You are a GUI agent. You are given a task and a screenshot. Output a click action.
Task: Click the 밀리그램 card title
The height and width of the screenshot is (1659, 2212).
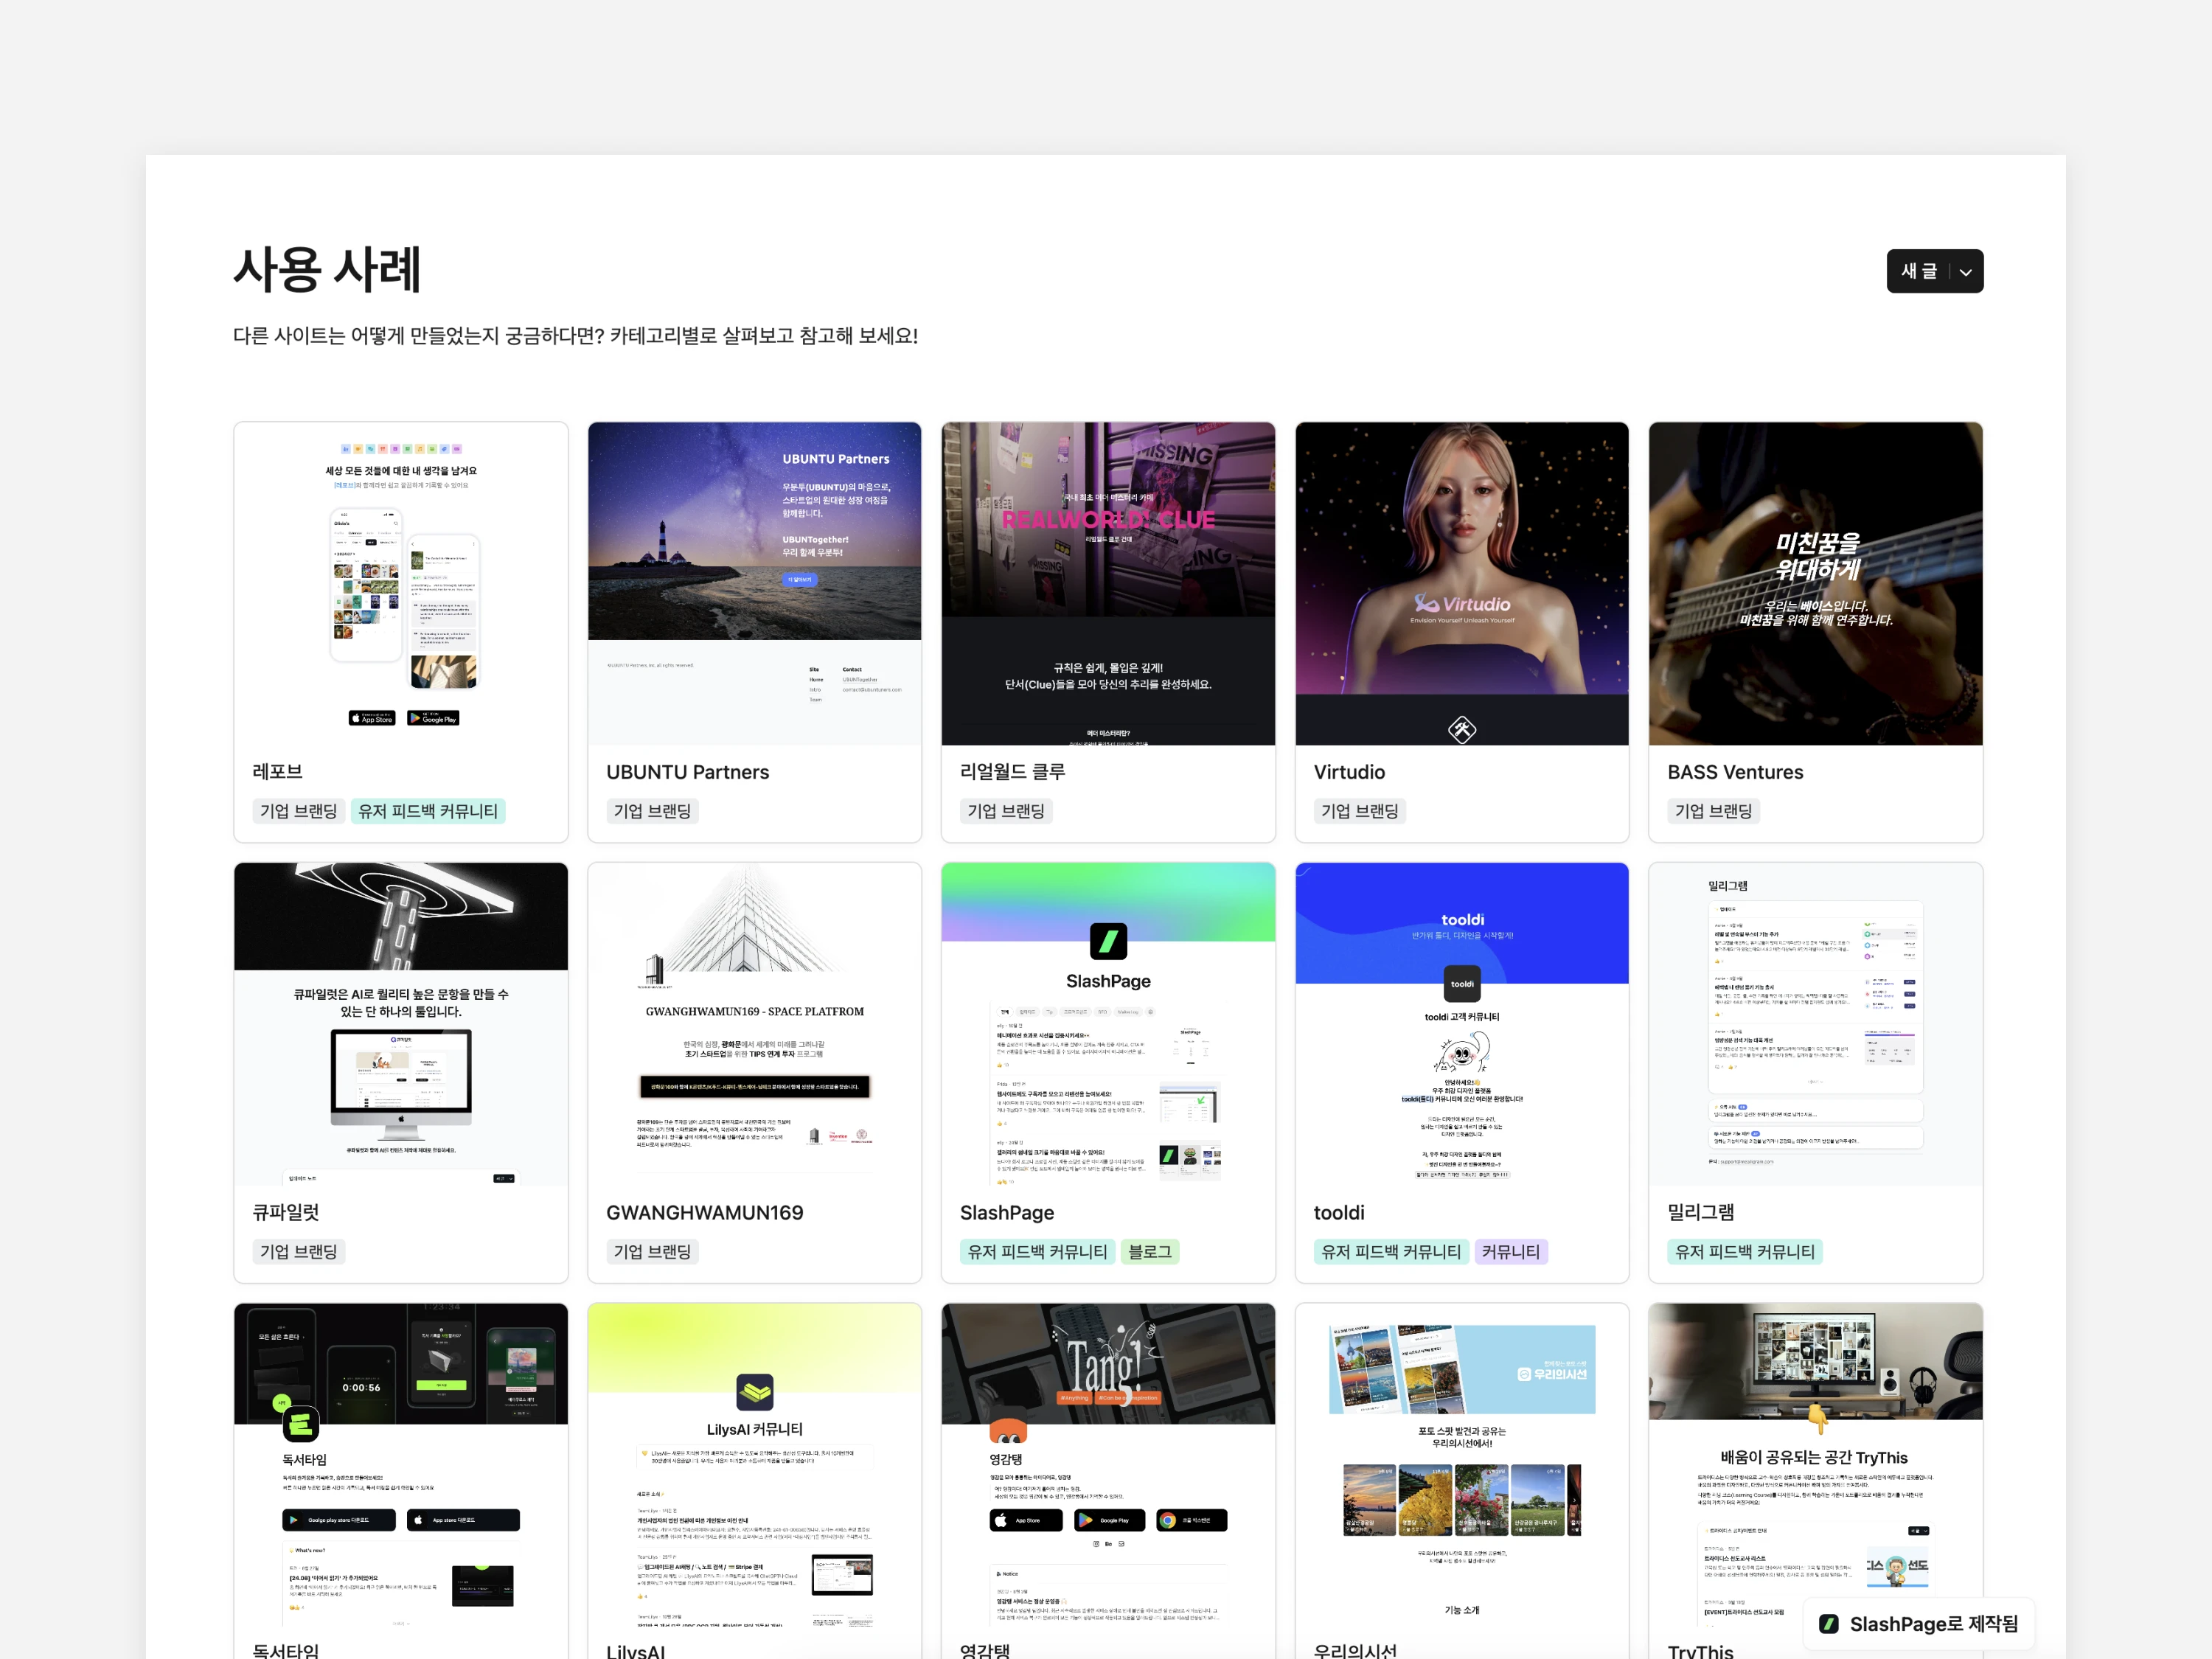pyautogui.click(x=1701, y=1212)
